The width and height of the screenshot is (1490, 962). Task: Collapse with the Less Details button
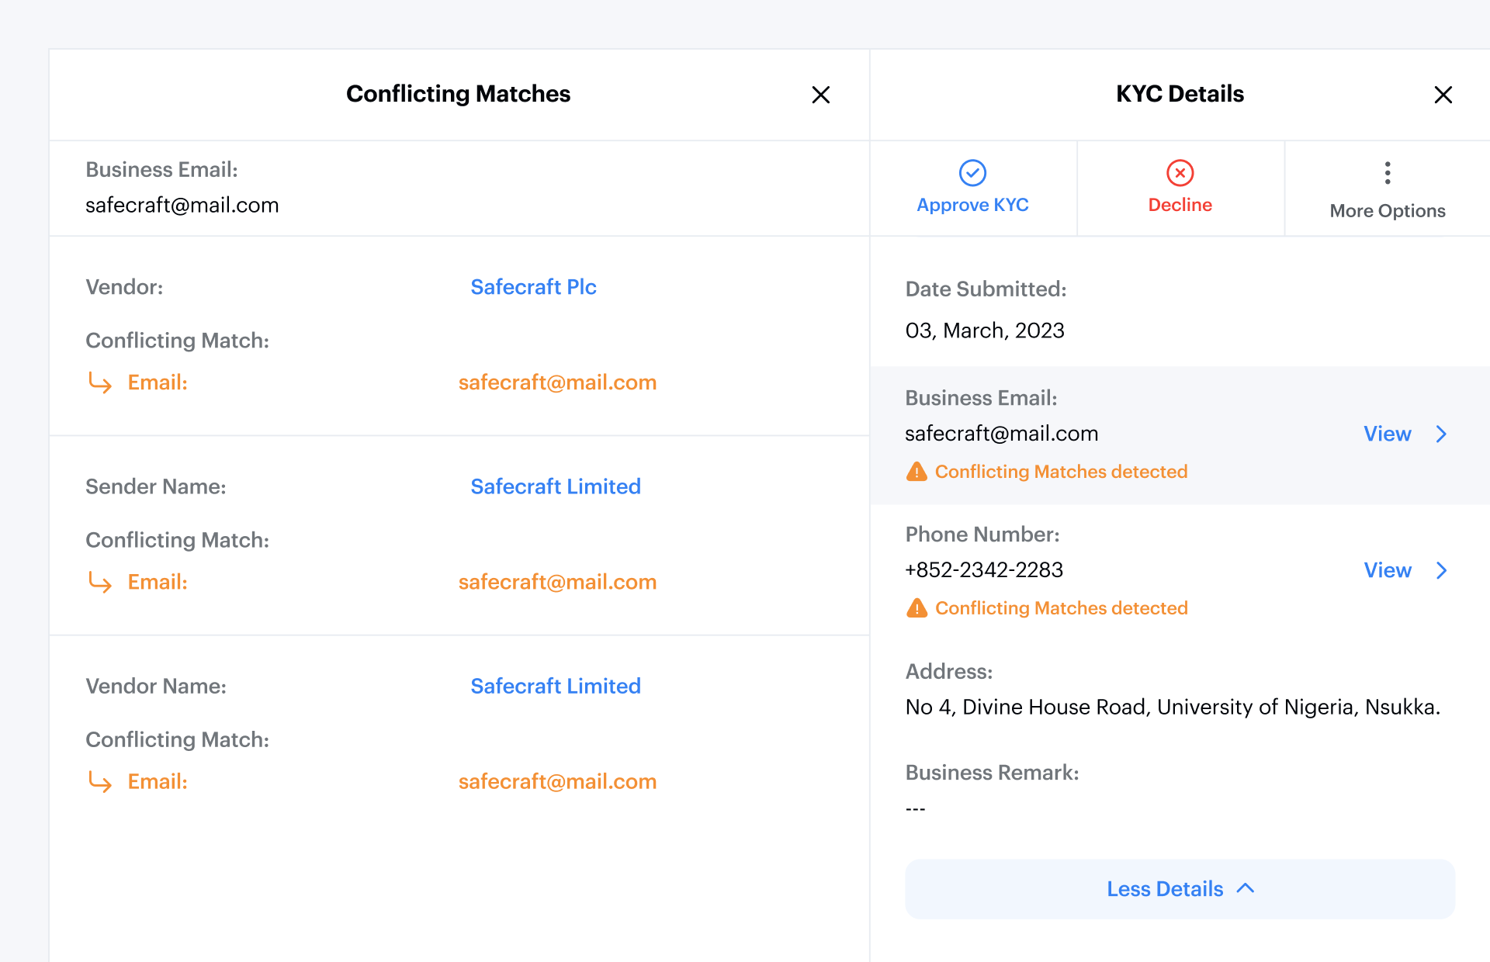tap(1180, 889)
